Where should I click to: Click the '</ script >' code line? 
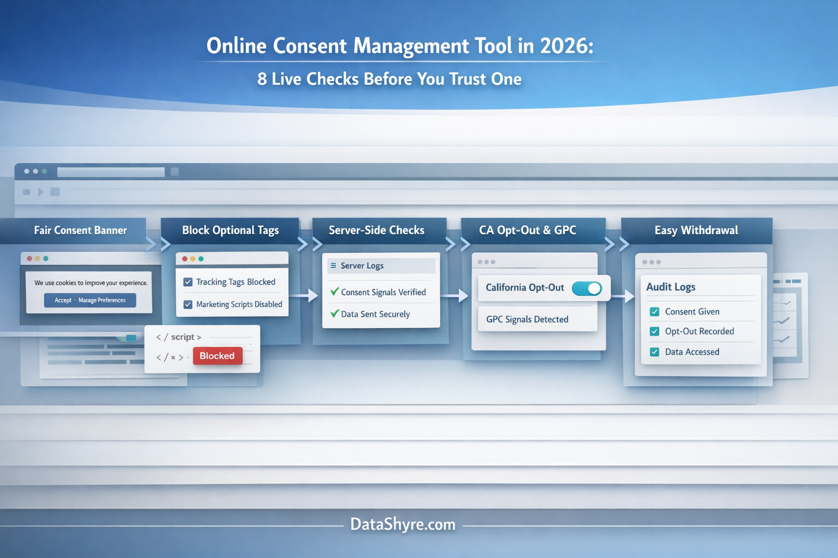point(178,337)
